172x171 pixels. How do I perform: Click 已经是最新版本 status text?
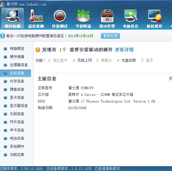point(108,169)
